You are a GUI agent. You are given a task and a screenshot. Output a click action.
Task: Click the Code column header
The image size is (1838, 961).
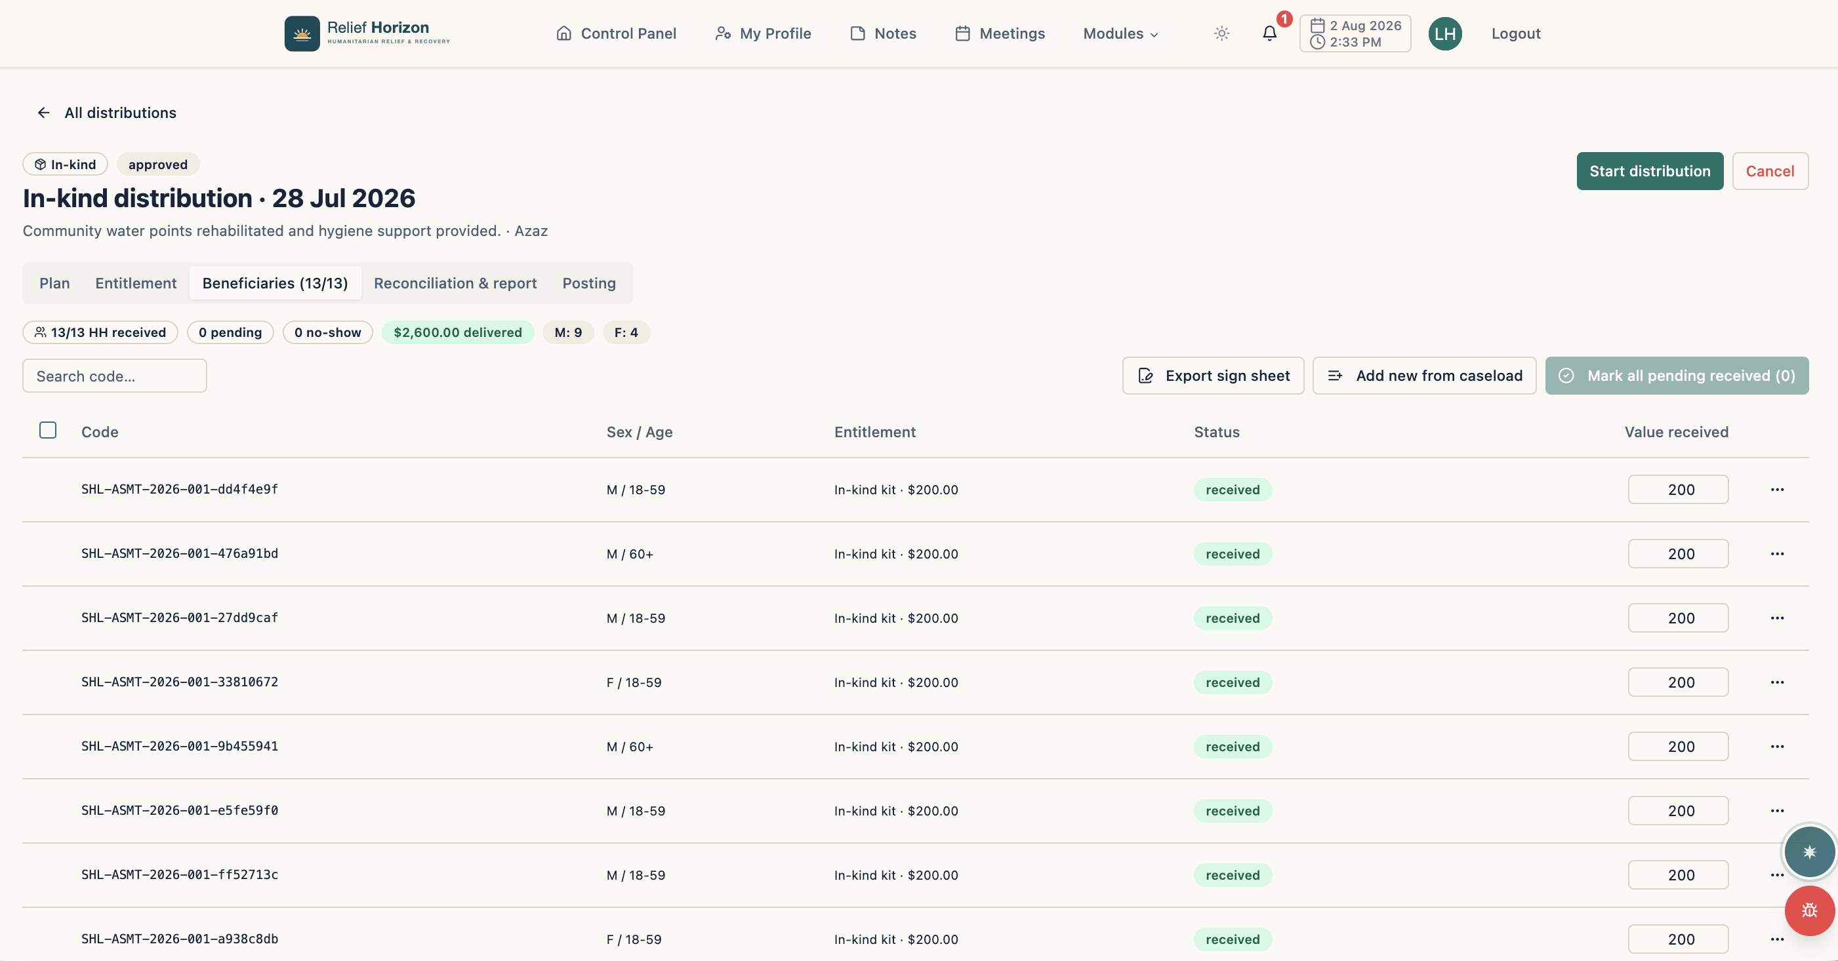(x=100, y=432)
